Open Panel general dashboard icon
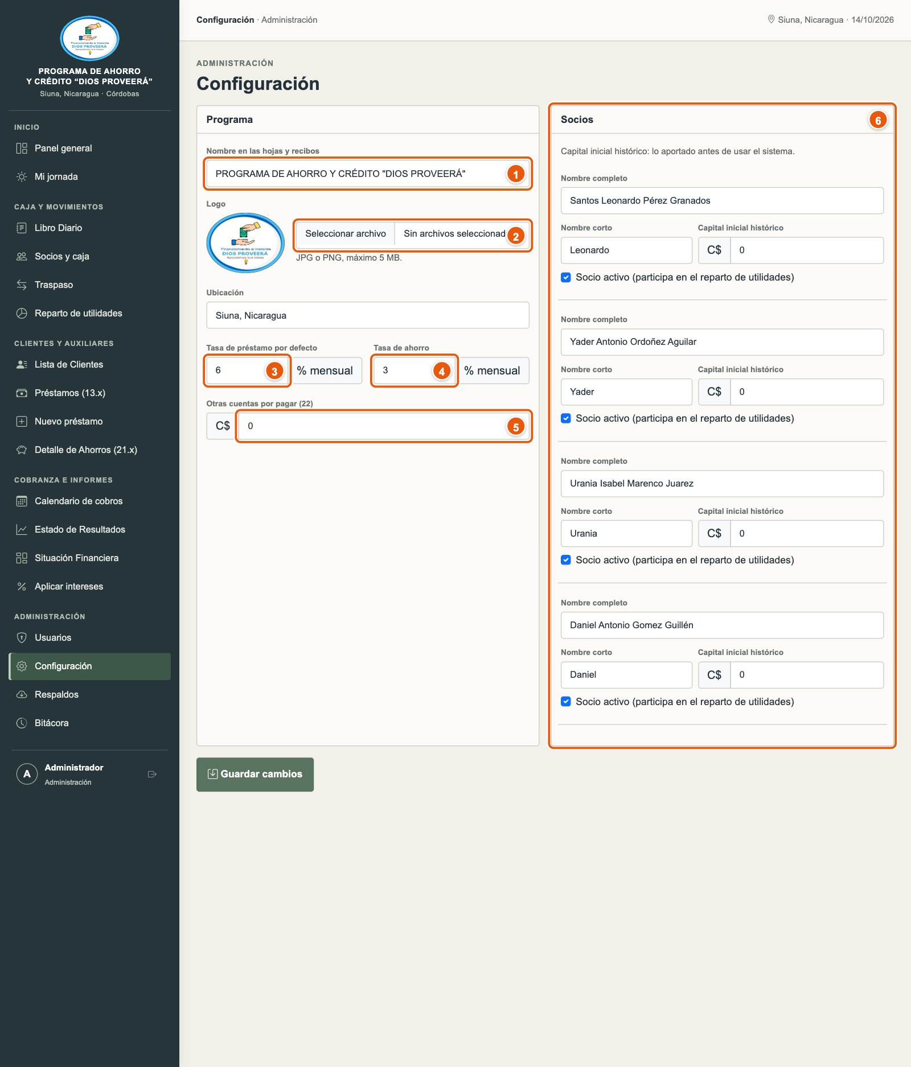Screen dimensions: 911x1067 point(22,149)
